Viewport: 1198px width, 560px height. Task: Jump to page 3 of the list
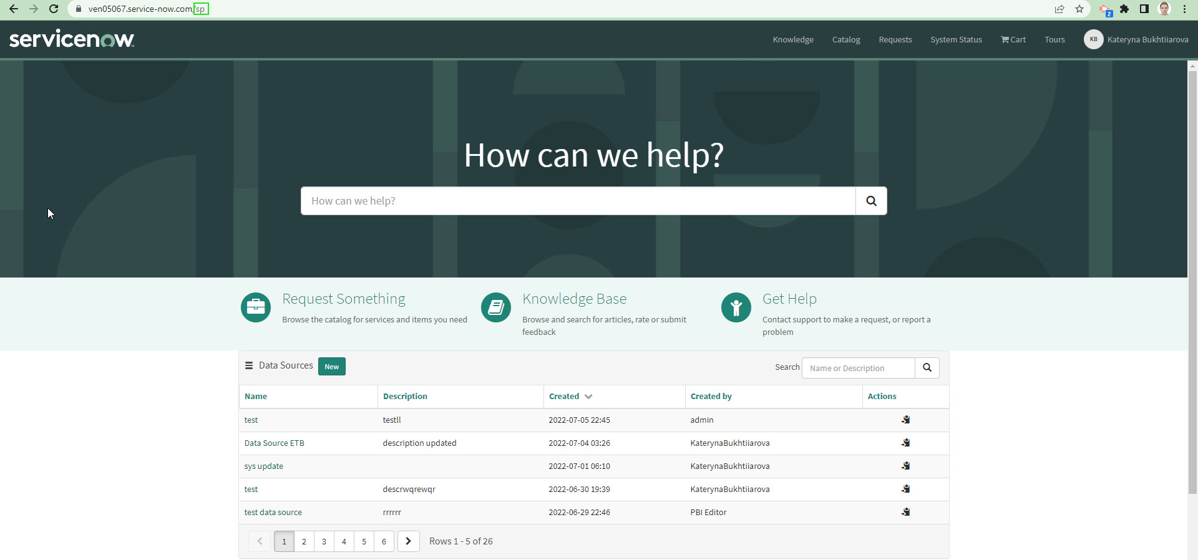[324, 541]
